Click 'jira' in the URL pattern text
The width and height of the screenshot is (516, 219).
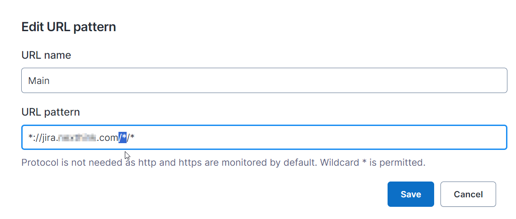click(48, 138)
